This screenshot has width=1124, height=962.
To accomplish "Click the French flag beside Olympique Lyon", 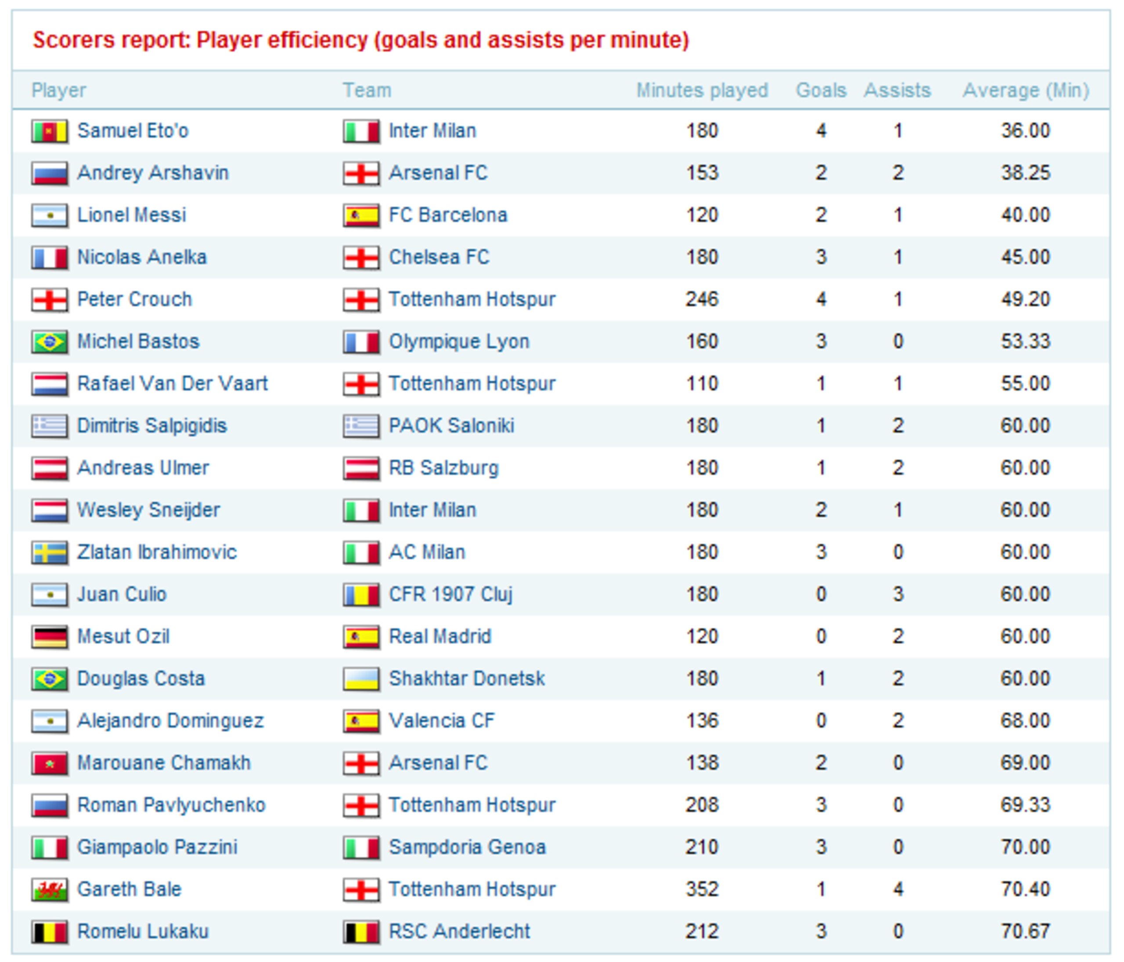I will (x=361, y=342).
